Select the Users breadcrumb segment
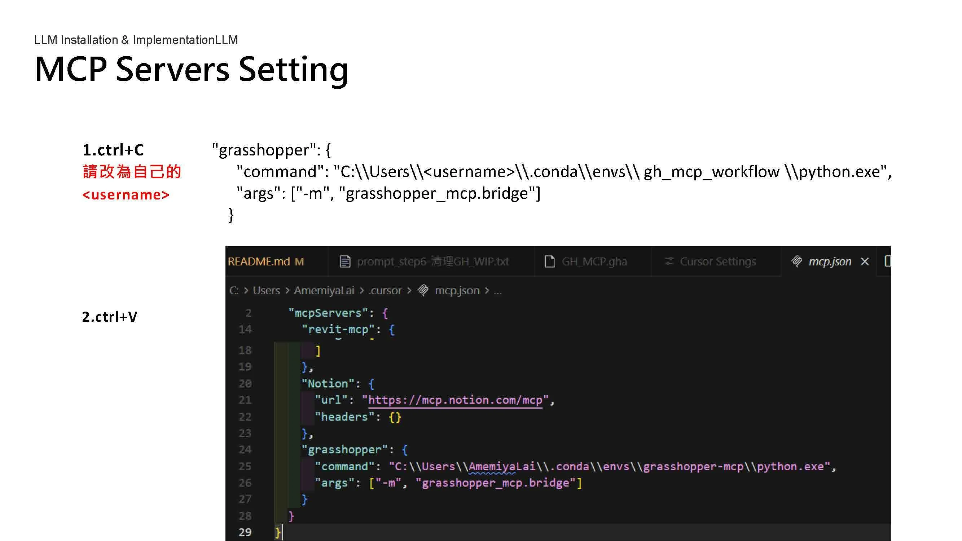 (266, 290)
